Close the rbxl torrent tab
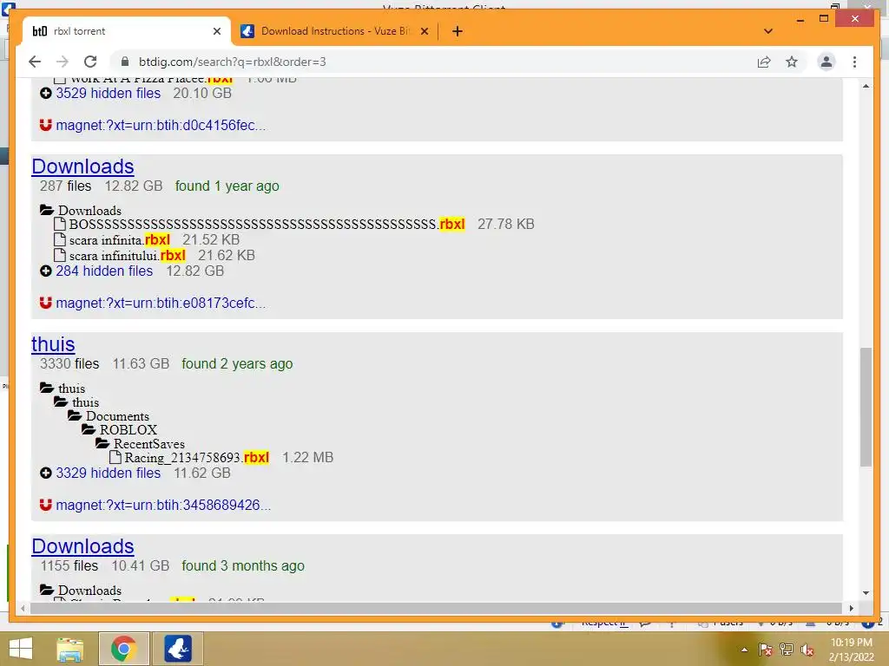 coord(216,31)
